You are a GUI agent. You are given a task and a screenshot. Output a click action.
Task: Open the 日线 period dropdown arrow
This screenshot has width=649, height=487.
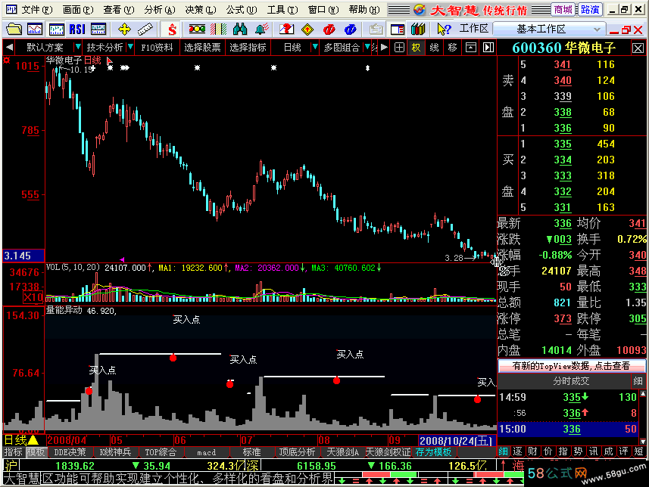pos(315,48)
